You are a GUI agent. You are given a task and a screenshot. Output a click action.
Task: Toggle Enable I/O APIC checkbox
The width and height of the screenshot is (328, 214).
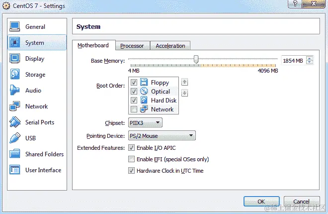pyautogui.click(x=131, y=148)
